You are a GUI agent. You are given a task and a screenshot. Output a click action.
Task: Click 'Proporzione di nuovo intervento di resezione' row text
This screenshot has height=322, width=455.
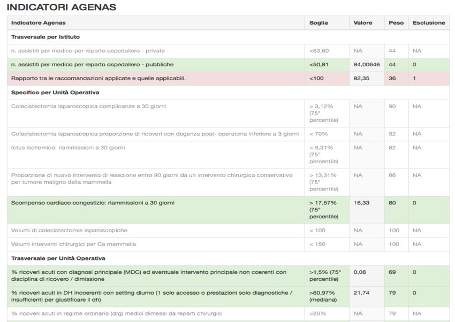pyautogui.click(x=152, y=179)
